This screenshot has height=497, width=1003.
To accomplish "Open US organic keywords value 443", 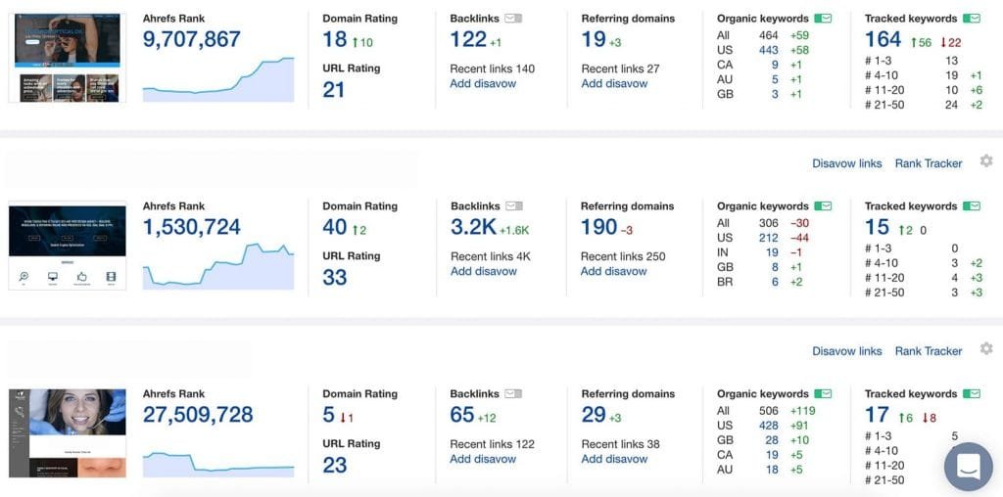I will click(769, 50).
